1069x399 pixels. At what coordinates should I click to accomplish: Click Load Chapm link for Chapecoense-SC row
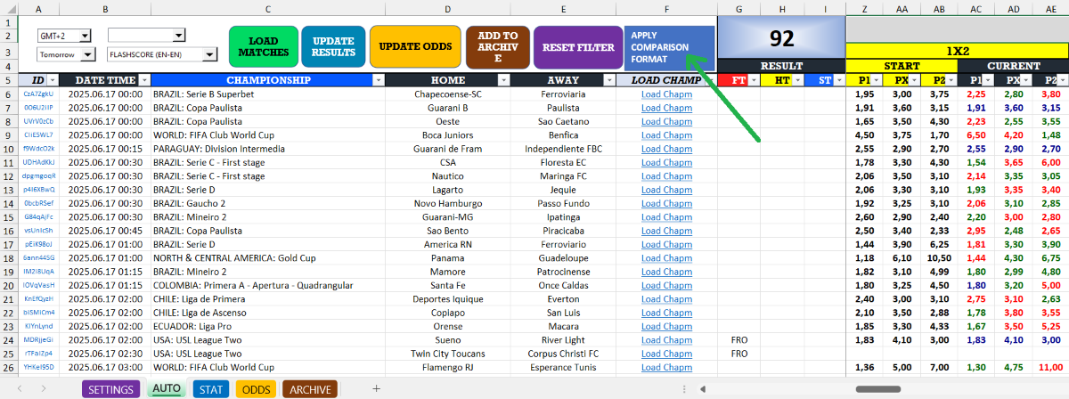click(666, 94)
